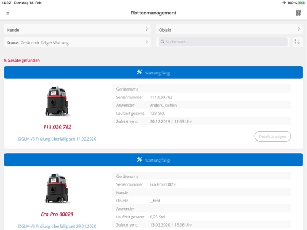
Task: Click Kunde row of Era Pro 00029
Action: [201, 192]
